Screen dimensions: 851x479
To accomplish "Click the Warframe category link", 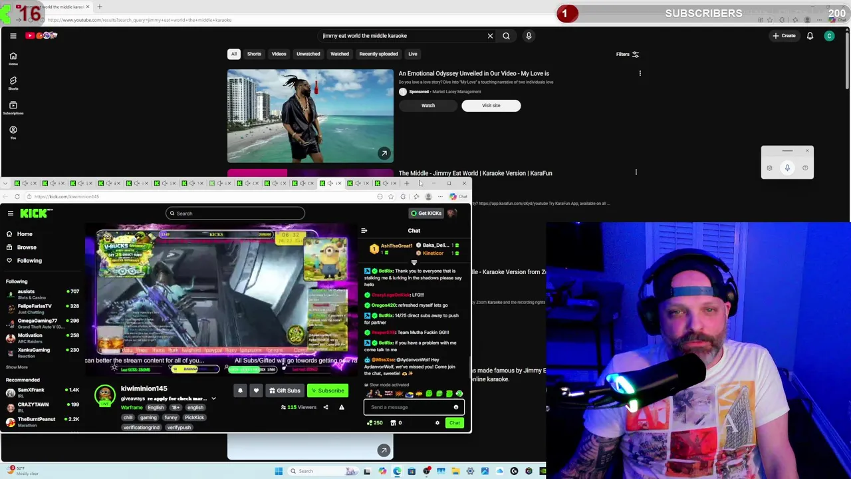I will pos(132,408).
